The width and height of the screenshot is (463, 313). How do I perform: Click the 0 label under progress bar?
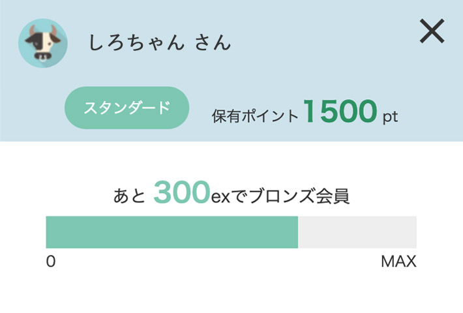pyautogui.click(x=51, y=262)
